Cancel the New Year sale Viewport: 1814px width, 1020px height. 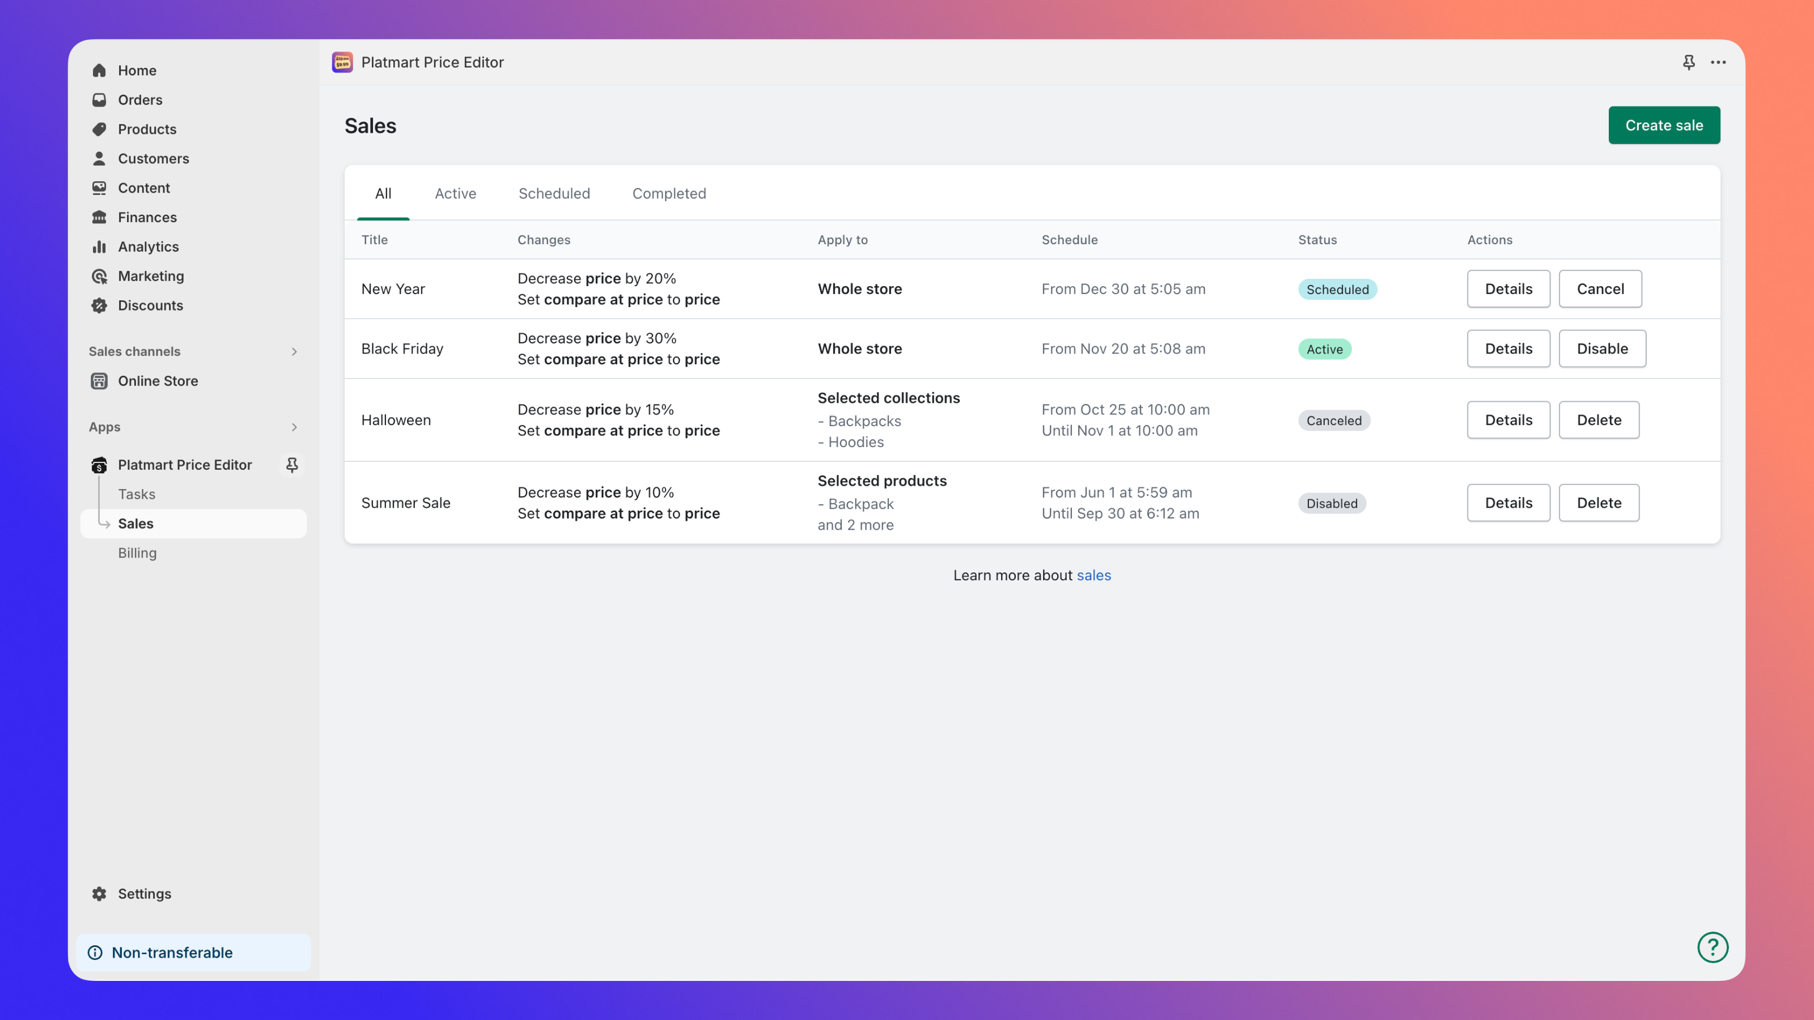click(x=1600, y=288)
